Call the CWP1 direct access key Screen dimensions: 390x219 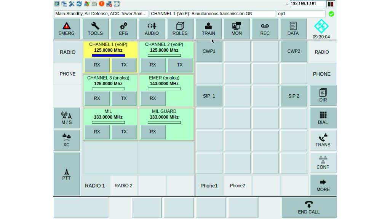(x=209, y=51)
